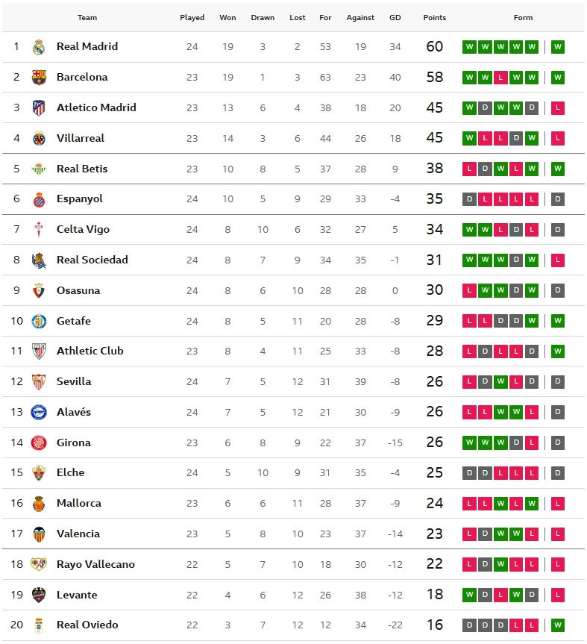Click Espanyol's latest grey D form badge

558,199
